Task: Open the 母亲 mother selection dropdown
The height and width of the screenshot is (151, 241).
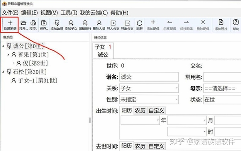Action: 222,88
